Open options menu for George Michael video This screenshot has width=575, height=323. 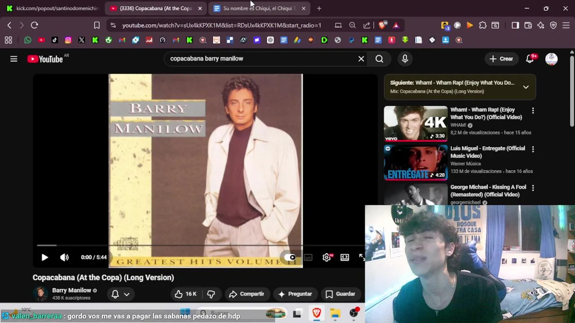533,188
